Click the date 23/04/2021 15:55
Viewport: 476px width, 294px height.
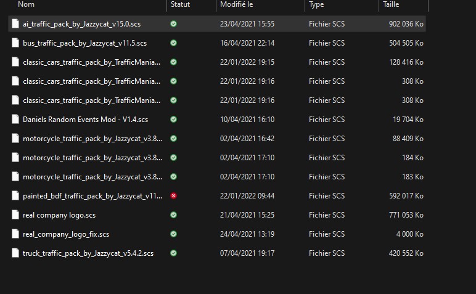(247, 23)
